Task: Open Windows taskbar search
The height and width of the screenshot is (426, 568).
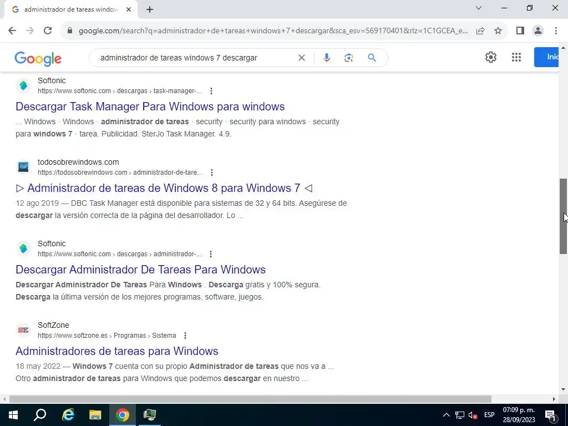Action: point(40,415)
